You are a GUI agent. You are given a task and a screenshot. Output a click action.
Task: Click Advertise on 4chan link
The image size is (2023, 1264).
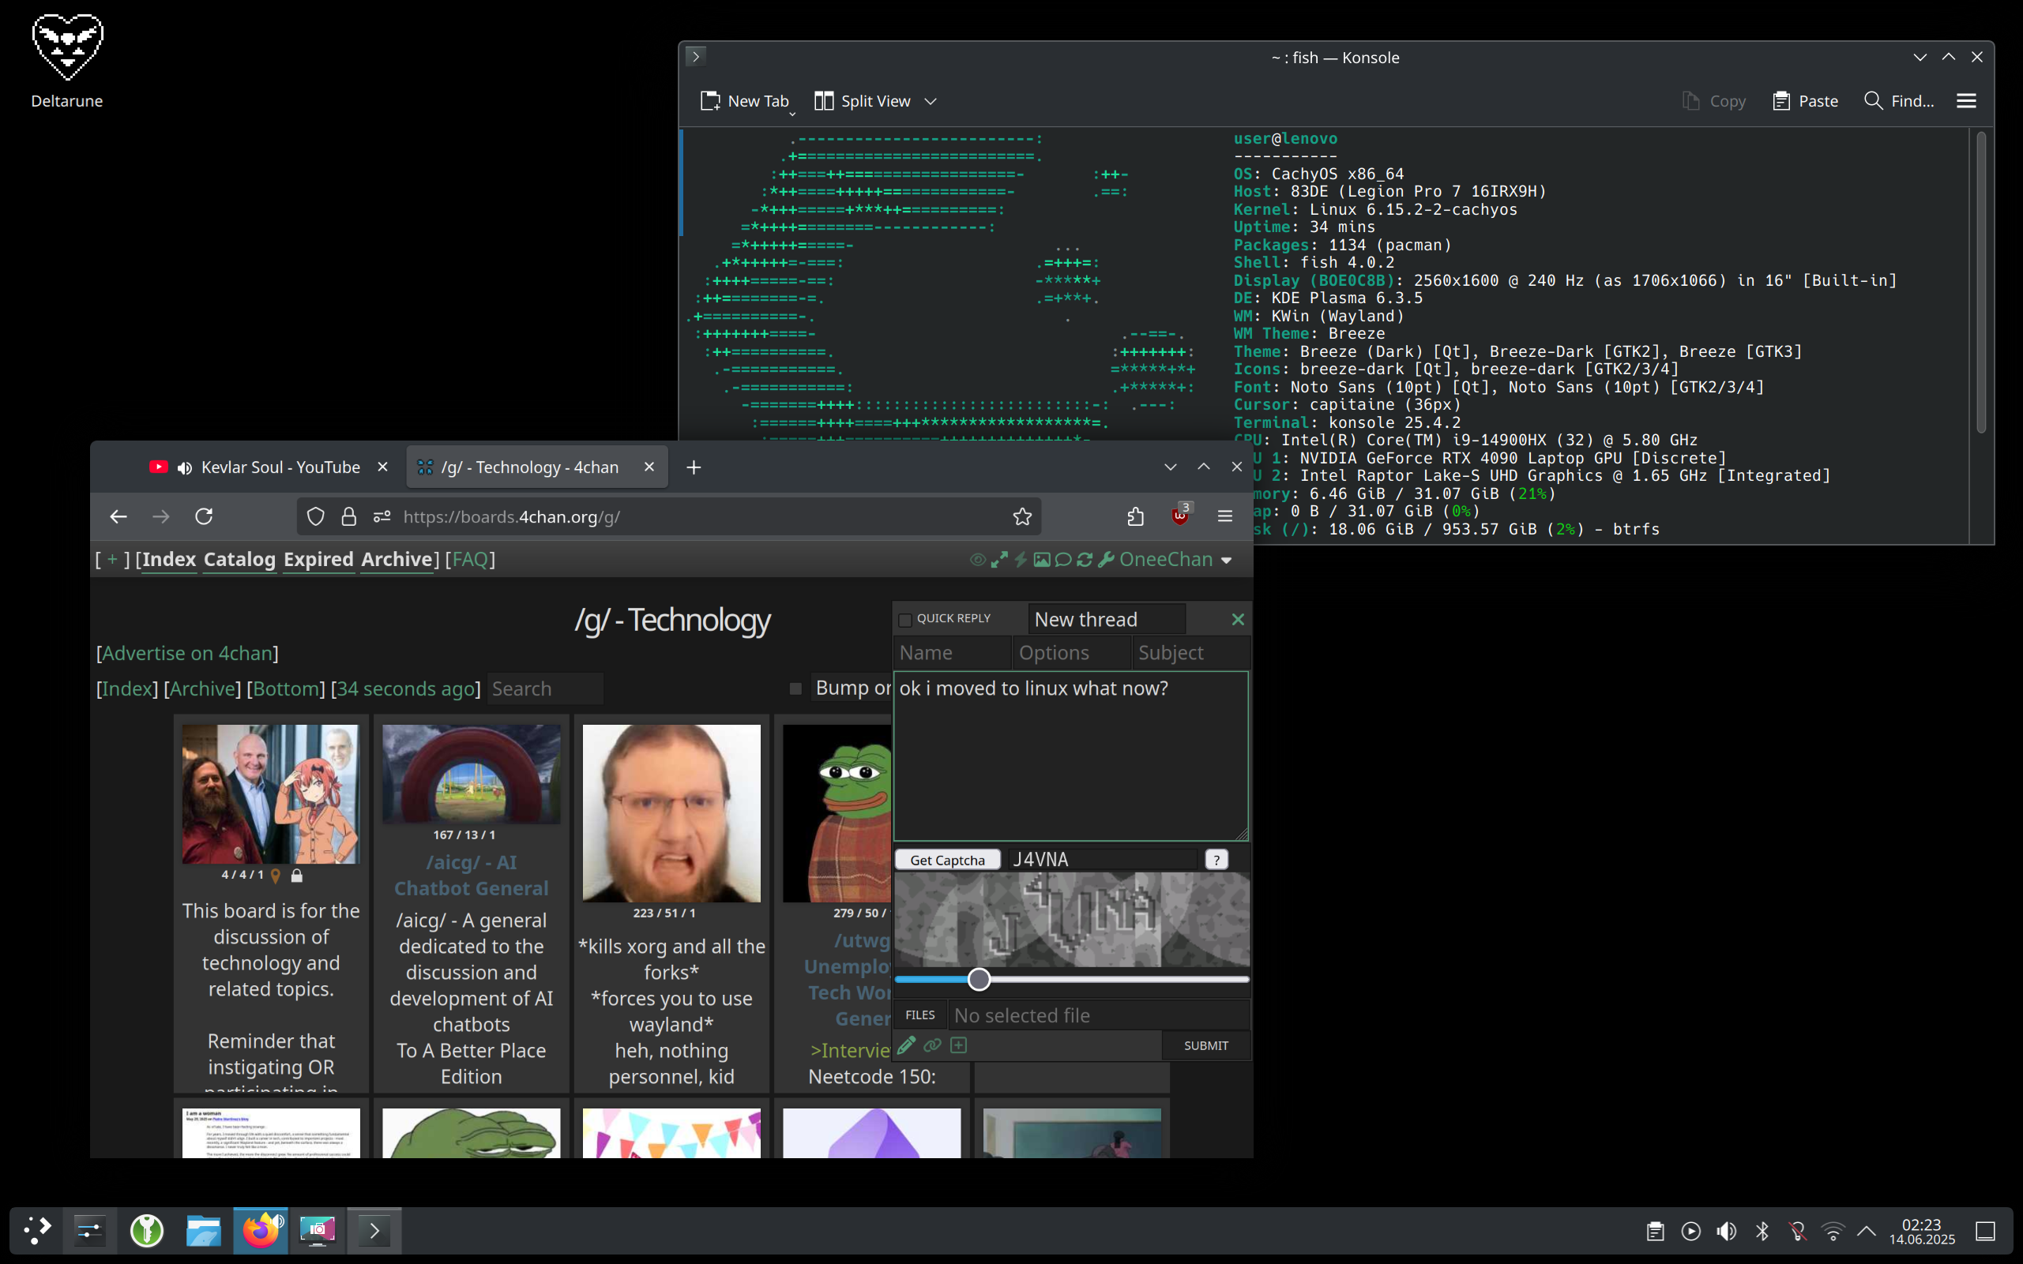point(187,653)
